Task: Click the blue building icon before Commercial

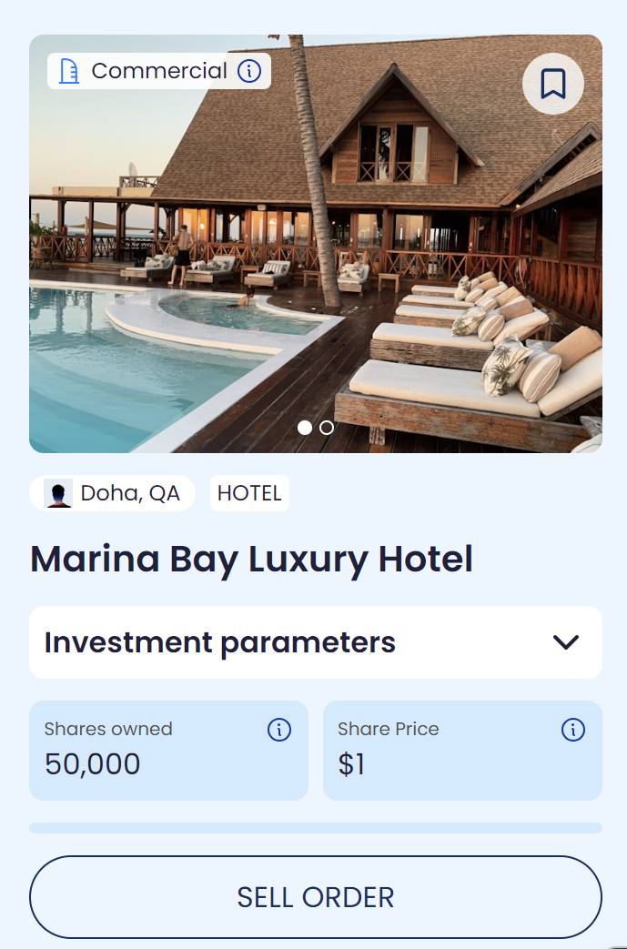Action: click(69, 71)
